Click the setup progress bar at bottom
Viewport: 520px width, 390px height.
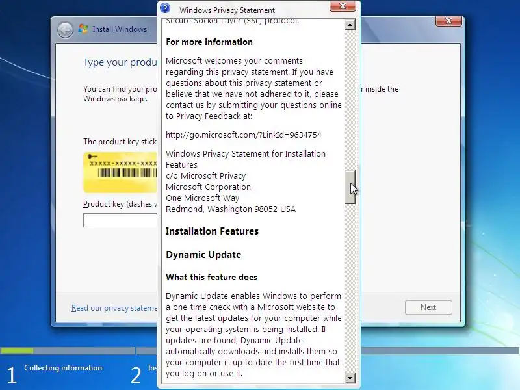pyautogui.click(x=260, y=350)
